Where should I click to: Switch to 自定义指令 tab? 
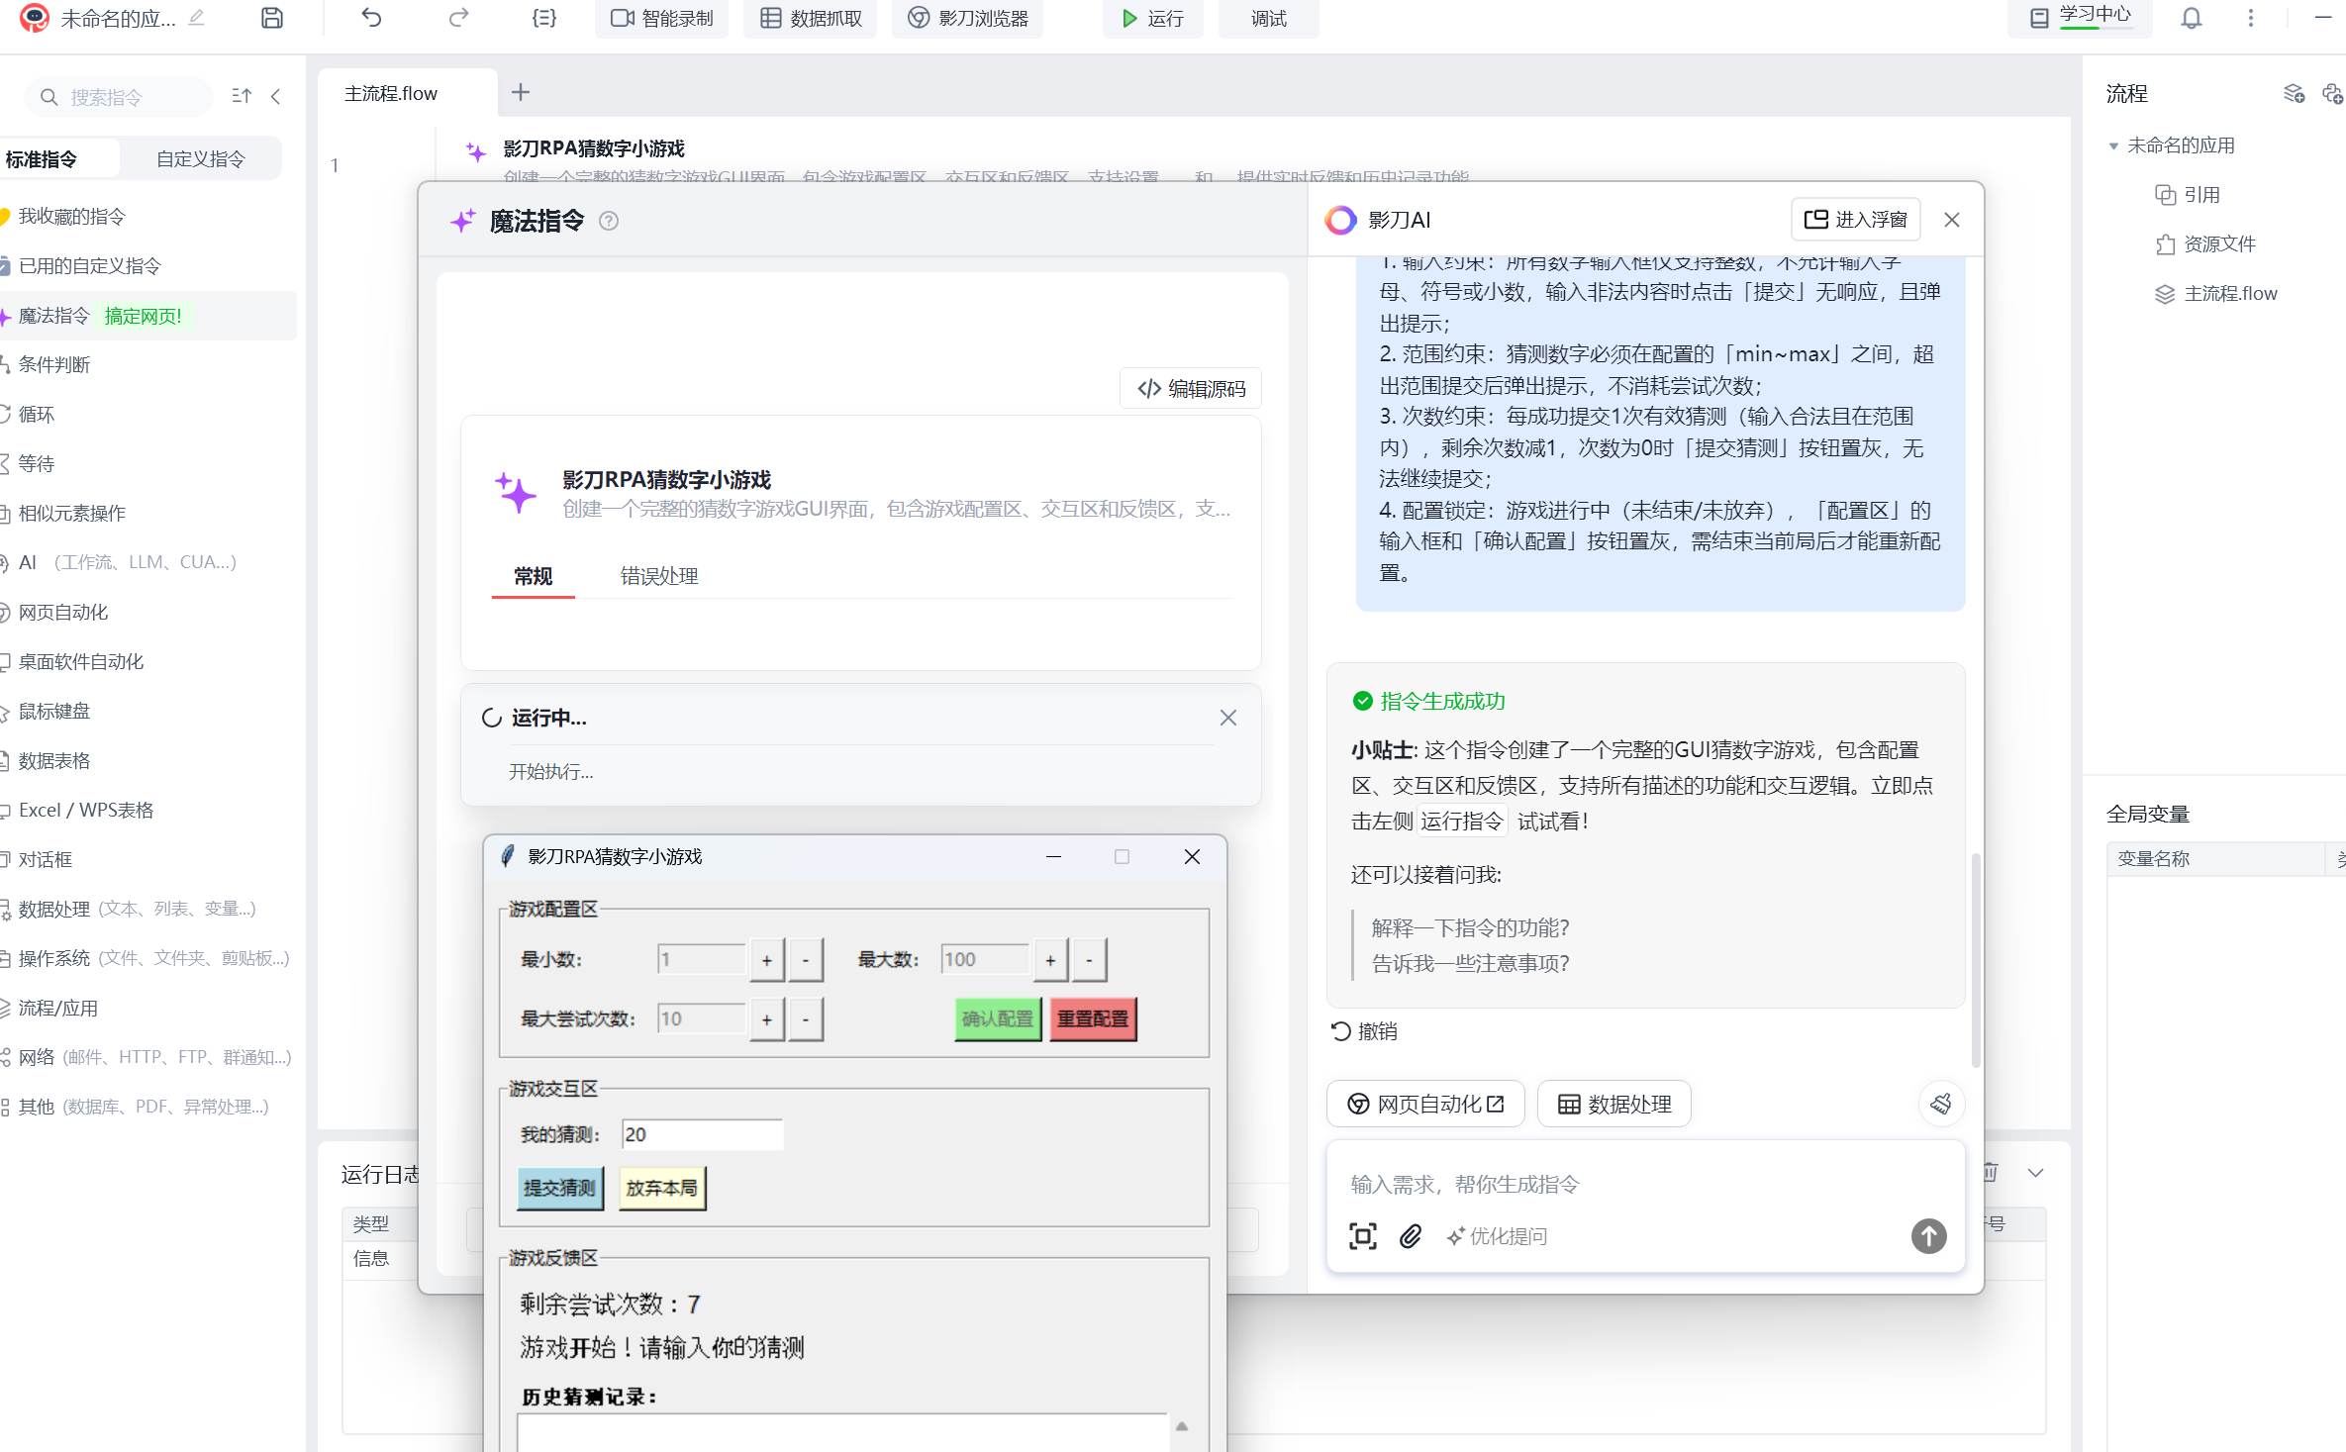[x=200, y=158]
